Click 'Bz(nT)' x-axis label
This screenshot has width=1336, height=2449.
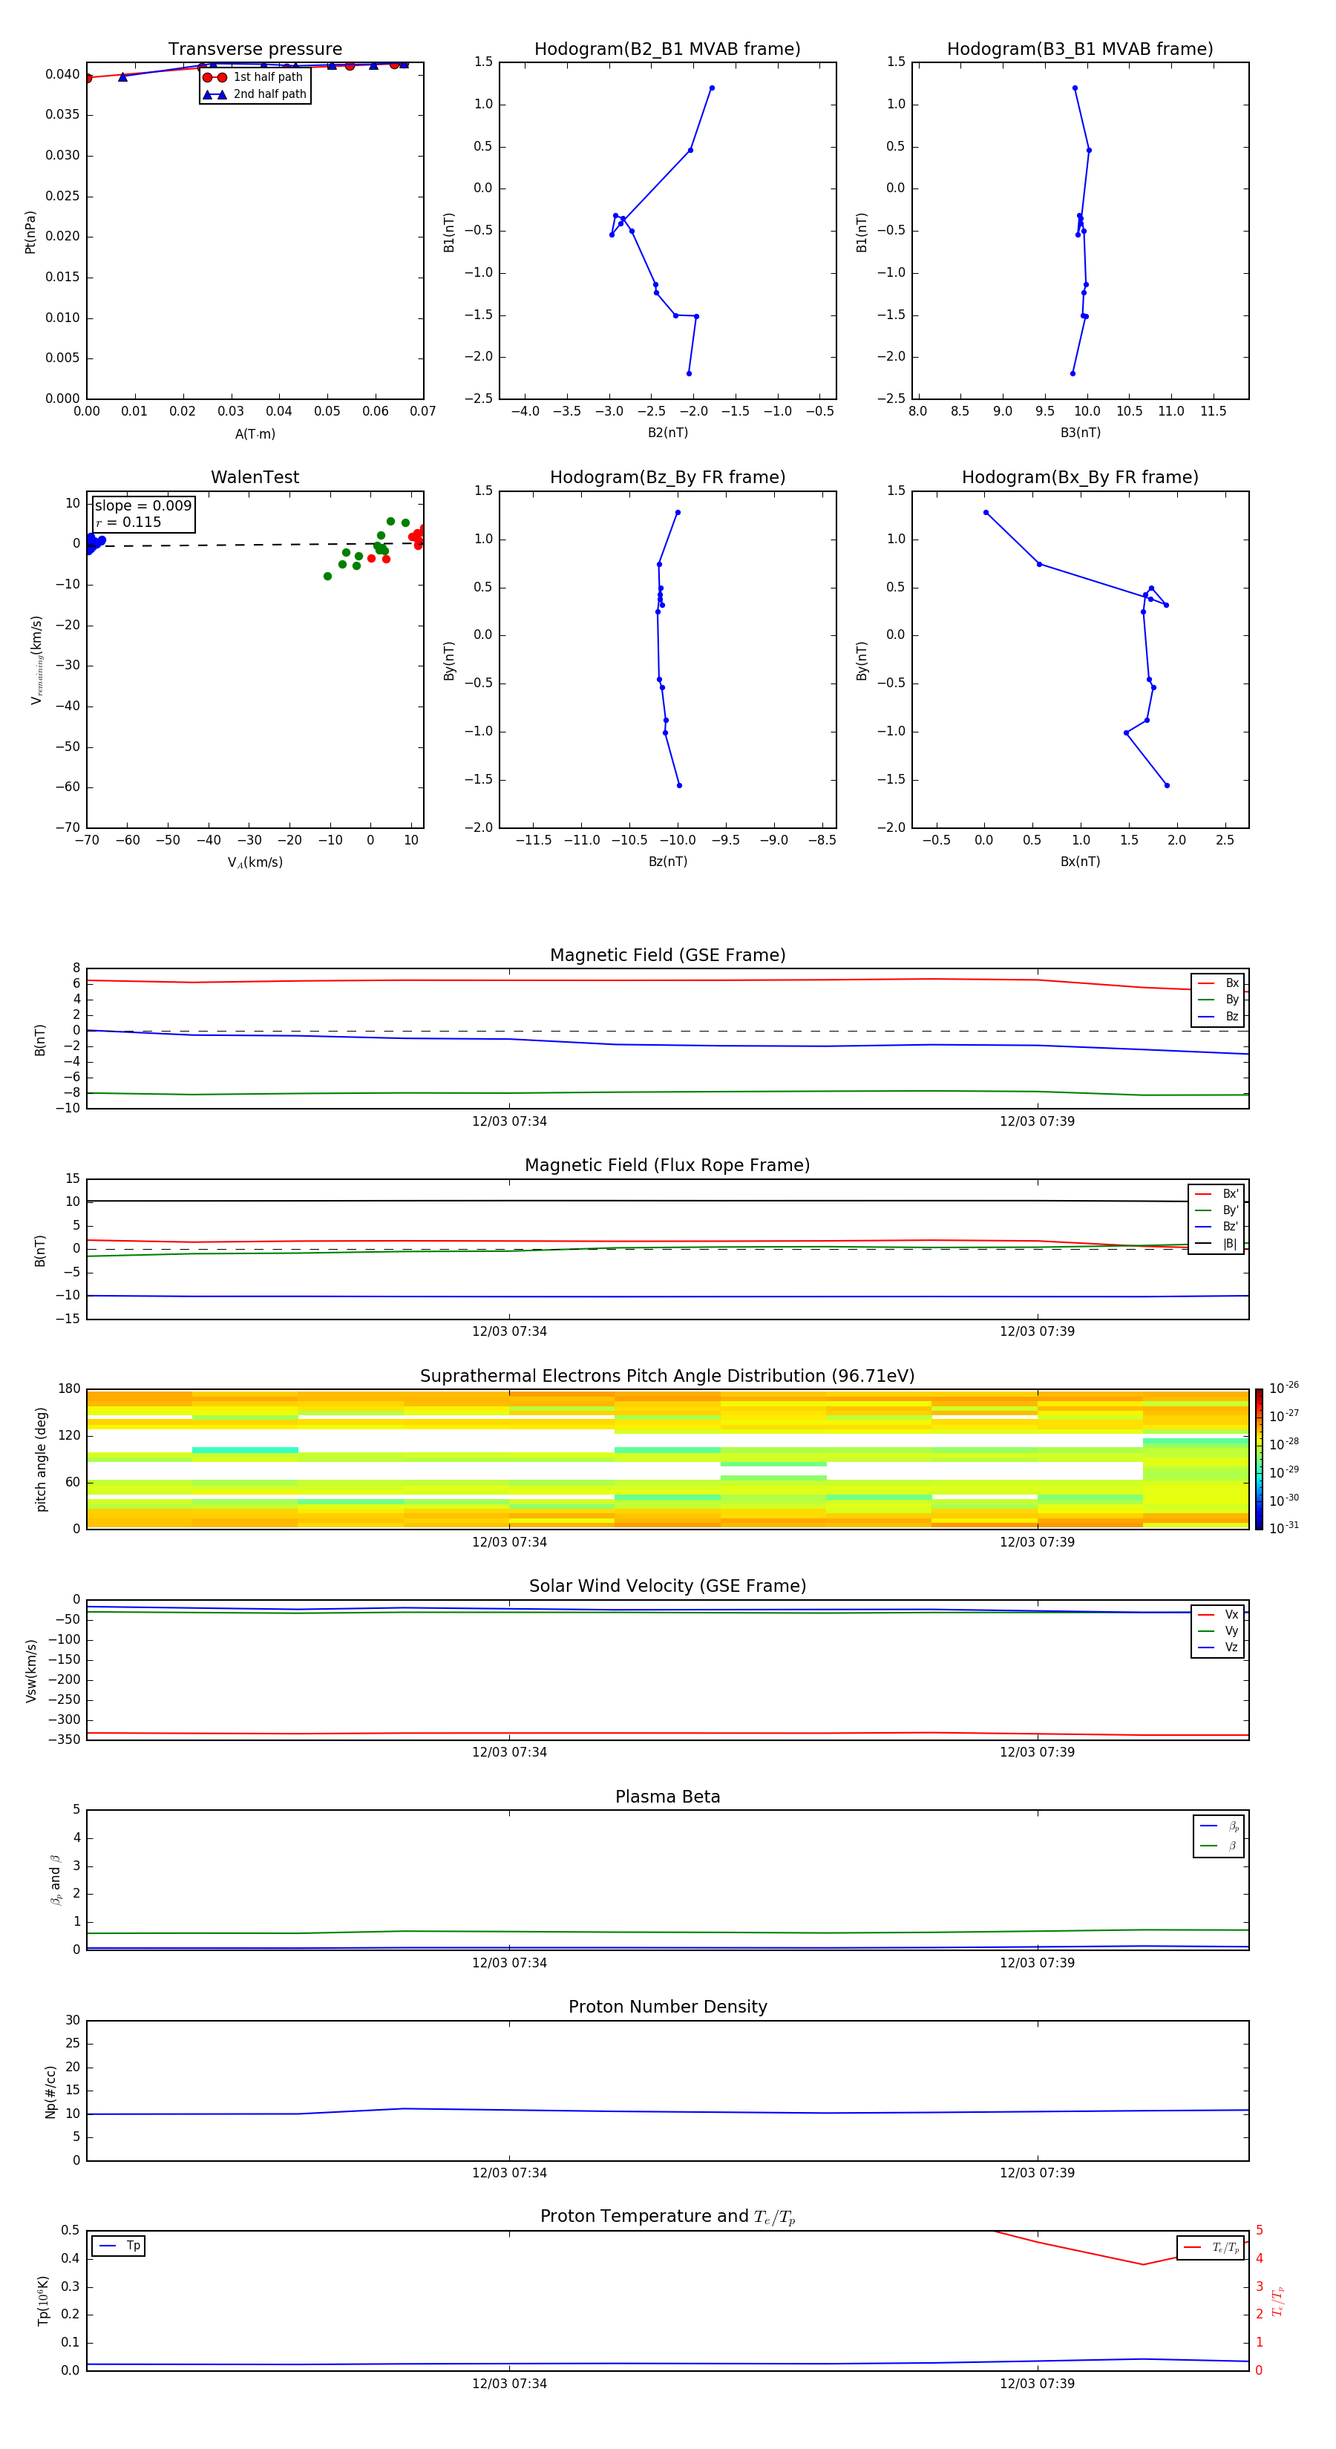click(x=667, y=862)
